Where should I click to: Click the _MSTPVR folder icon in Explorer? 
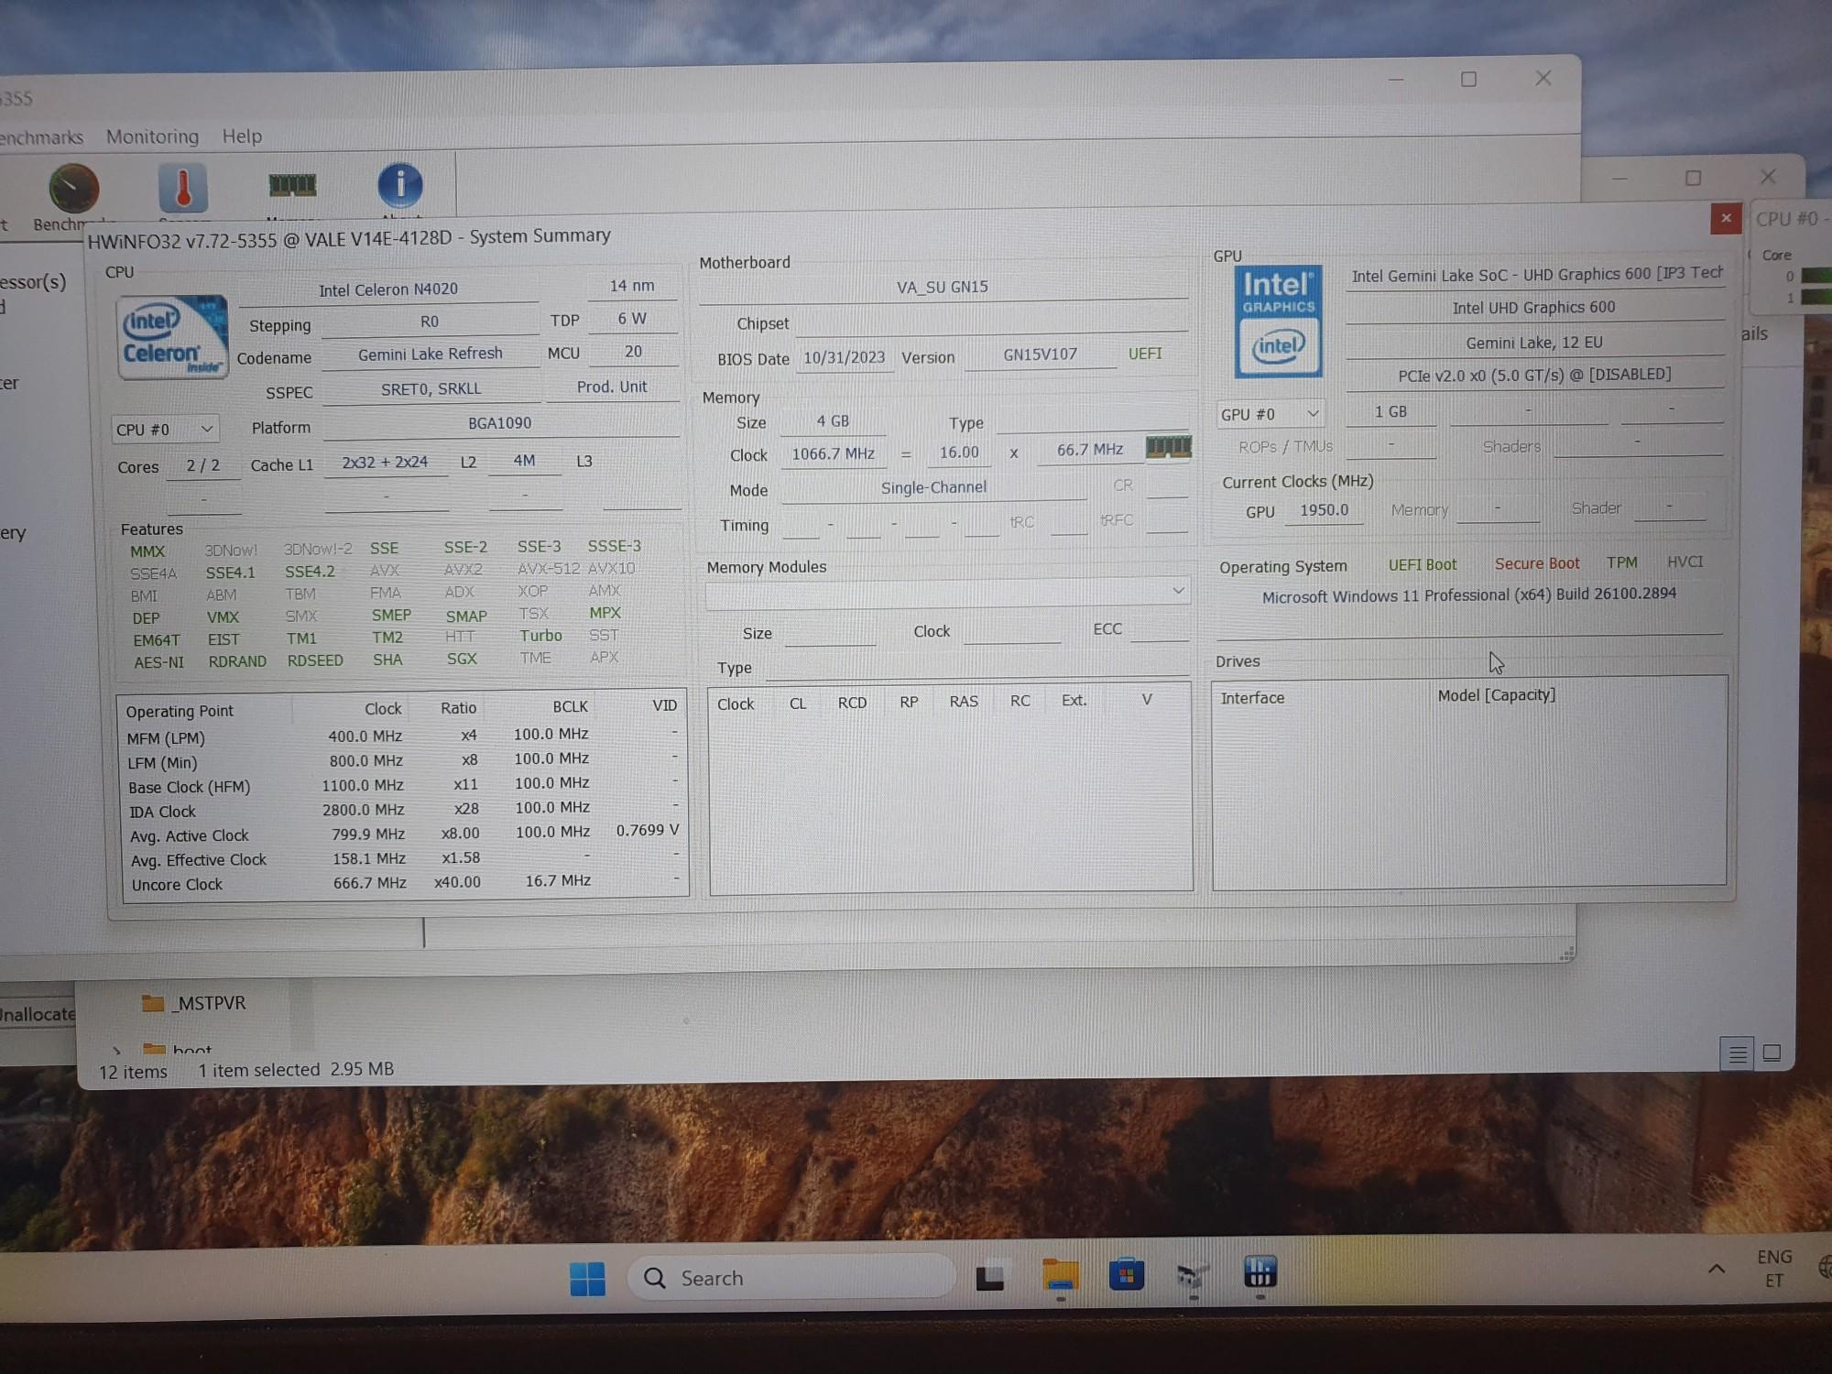(x=153, y=1003)
